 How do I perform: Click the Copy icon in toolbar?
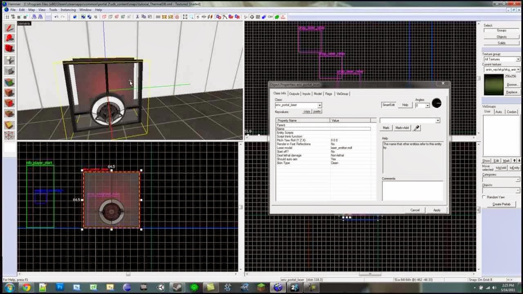pos(143,17)
